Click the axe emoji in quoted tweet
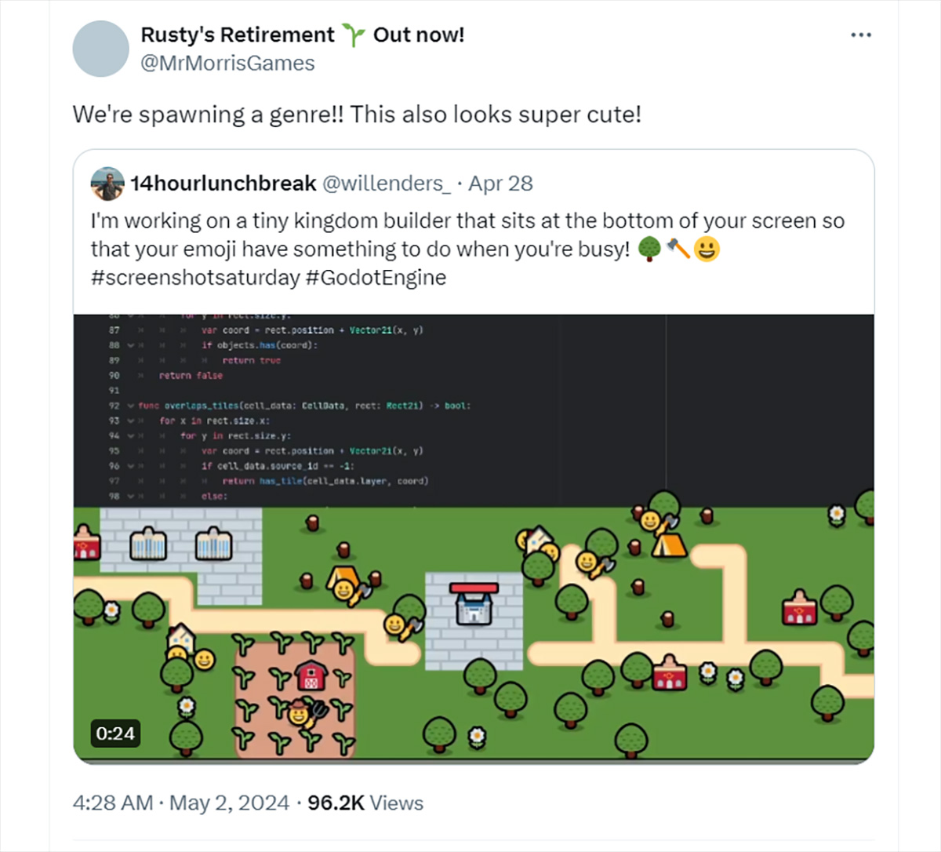941x852 pixels. click(x=678, y=249)
